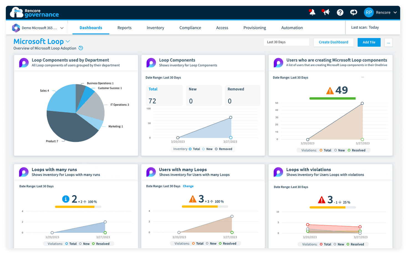Toggle Total in Loops with violations legend
This screenshot has height=254, width=406.
(326, 244)
